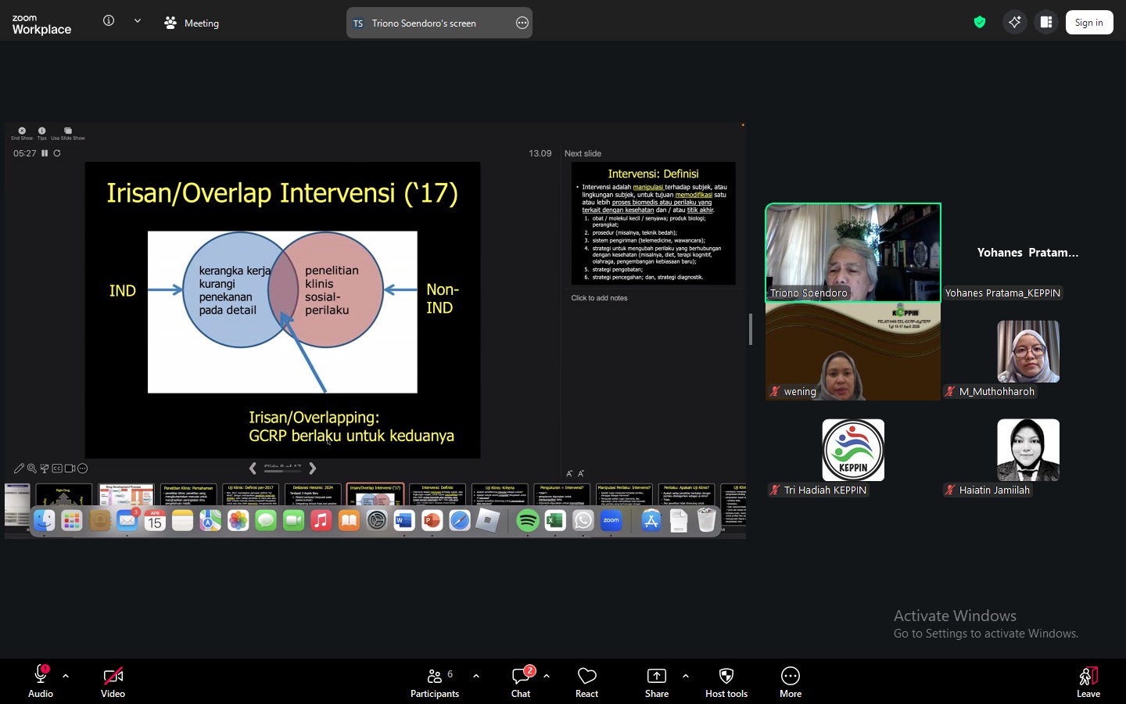The height and width of the screenshot is (704, 1126).
Task: Open the AI Companion sparkle icon
Action: click(1014, 23)
